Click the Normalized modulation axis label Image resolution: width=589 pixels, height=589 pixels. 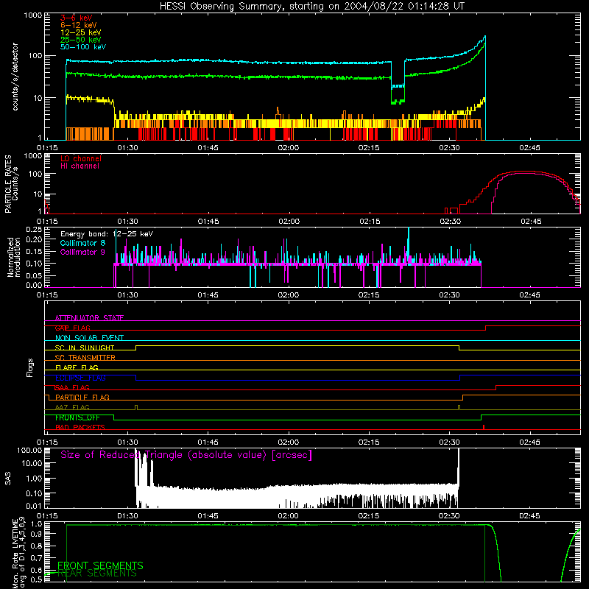14,257
